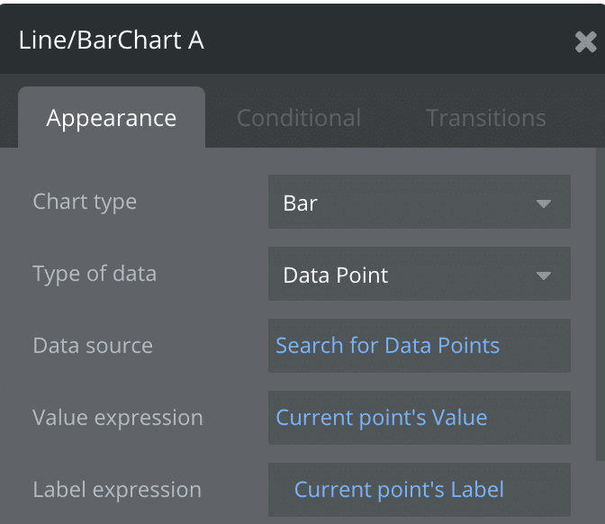
Task: Close the Line/BarChart A property panel
Action: [x=585, y=41]
